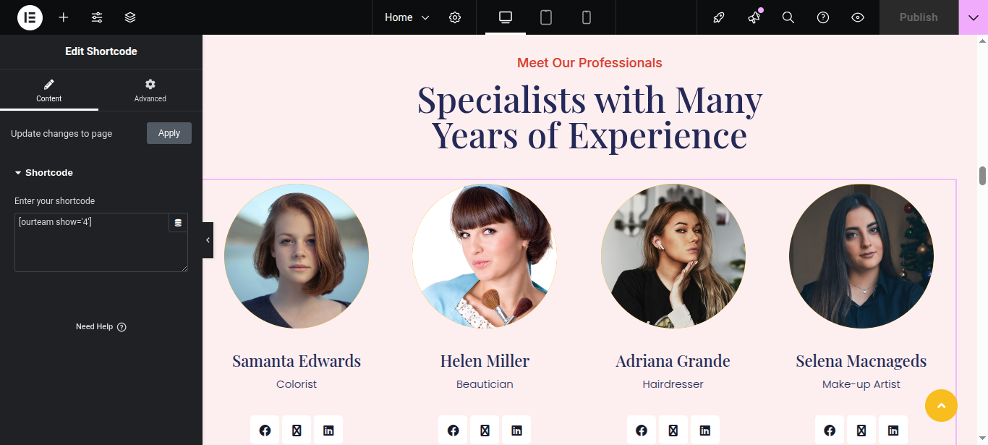The image size is (988, 445).
Task: Open the help question mark icon
Action: (x=823, y=17)
